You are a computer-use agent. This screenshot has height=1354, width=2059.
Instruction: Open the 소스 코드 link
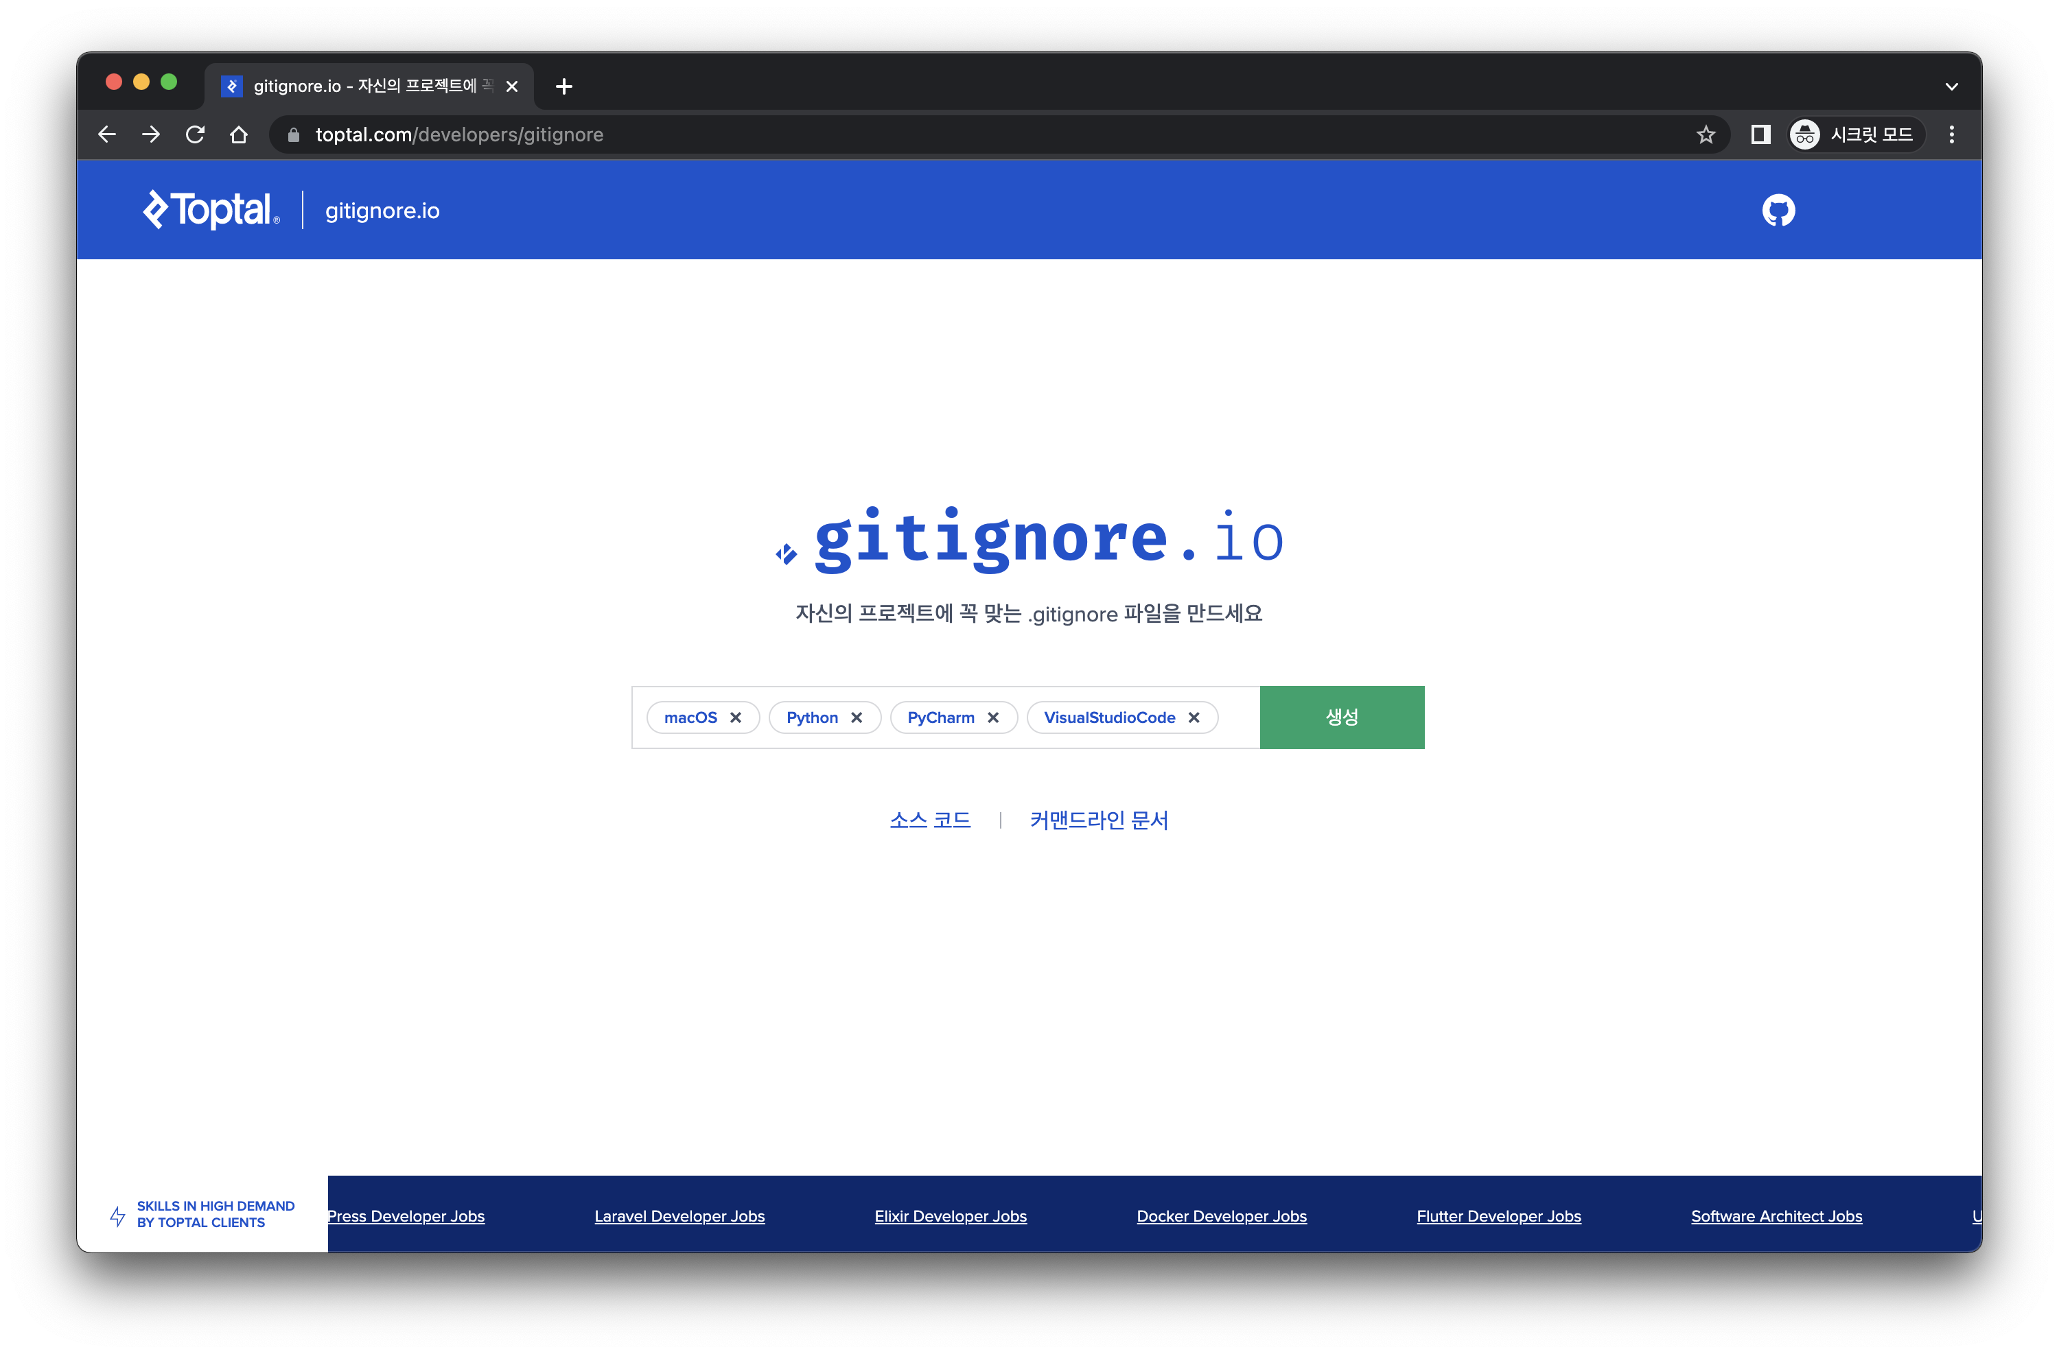[x=930, y=820]
